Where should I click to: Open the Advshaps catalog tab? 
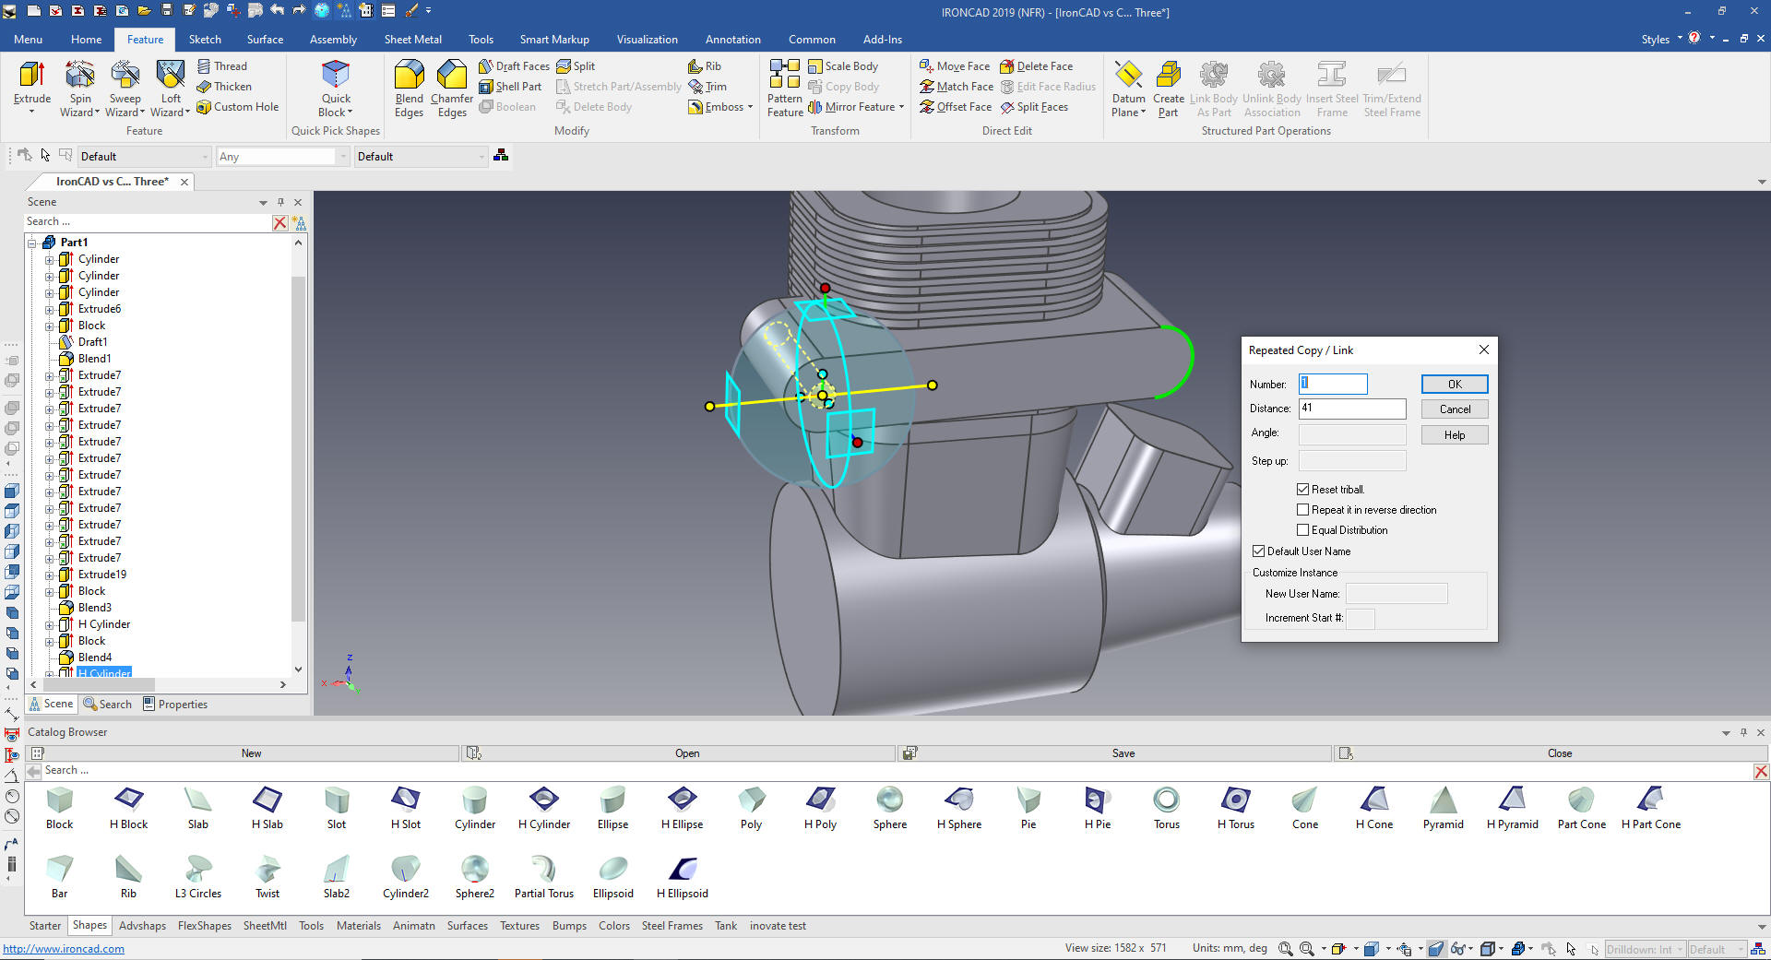click(x=142, y=926)
